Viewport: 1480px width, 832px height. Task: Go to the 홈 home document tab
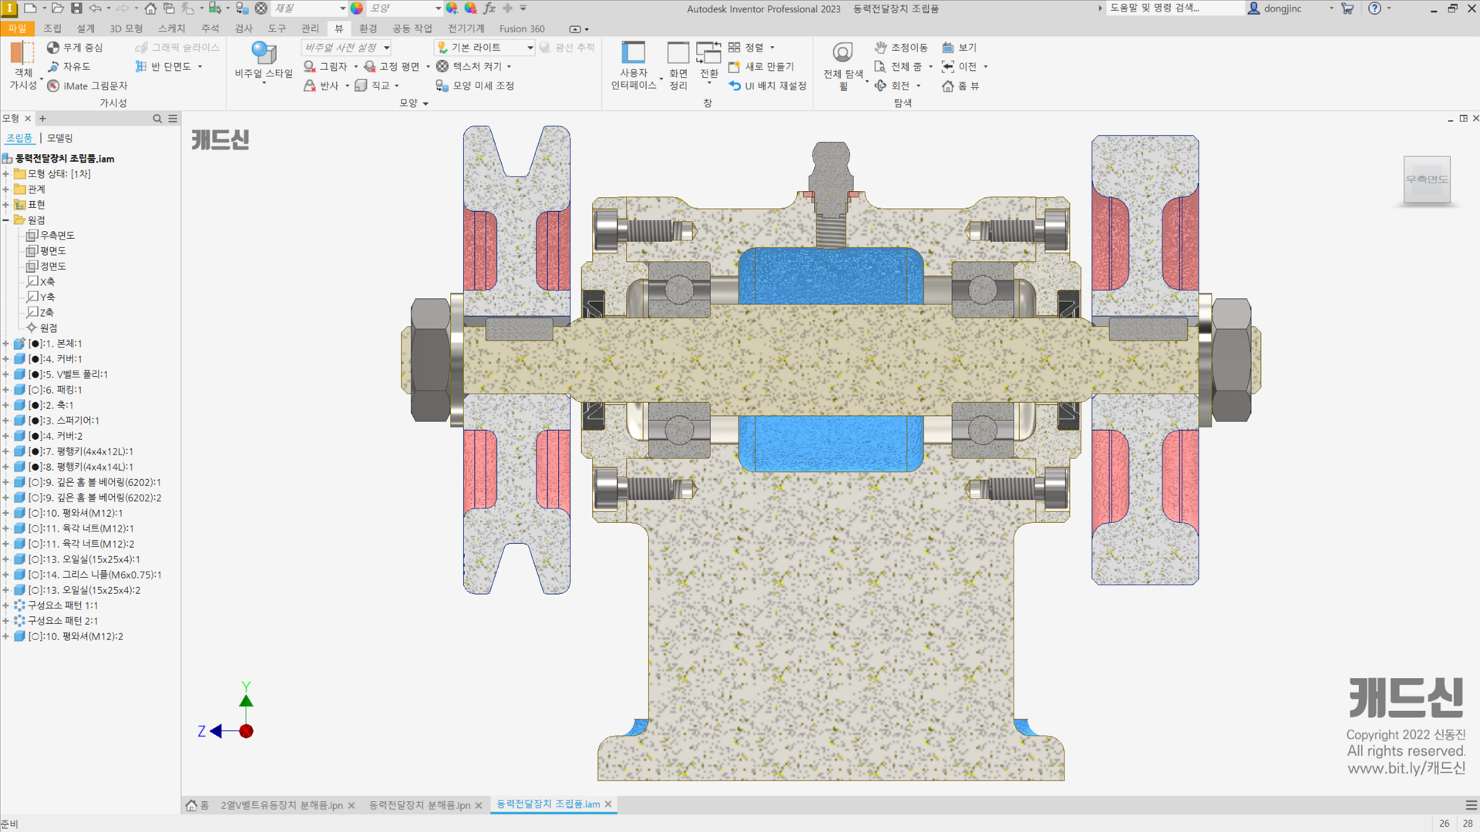(197, 805)
